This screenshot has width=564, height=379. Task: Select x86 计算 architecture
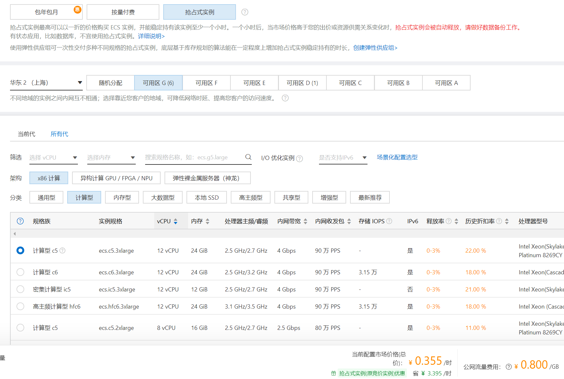point(49,178)
